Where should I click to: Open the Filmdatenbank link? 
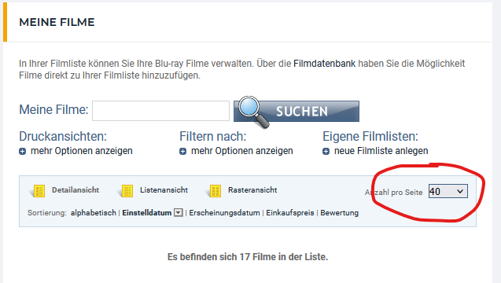coord(324,64)
